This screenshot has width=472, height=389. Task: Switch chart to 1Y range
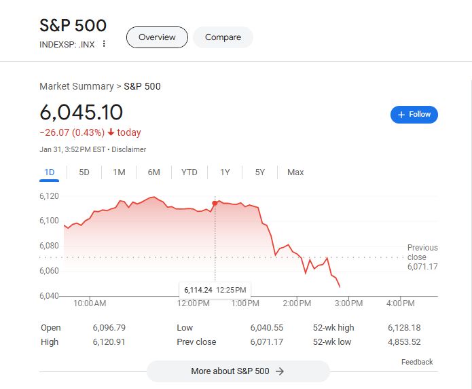[225, 172]
